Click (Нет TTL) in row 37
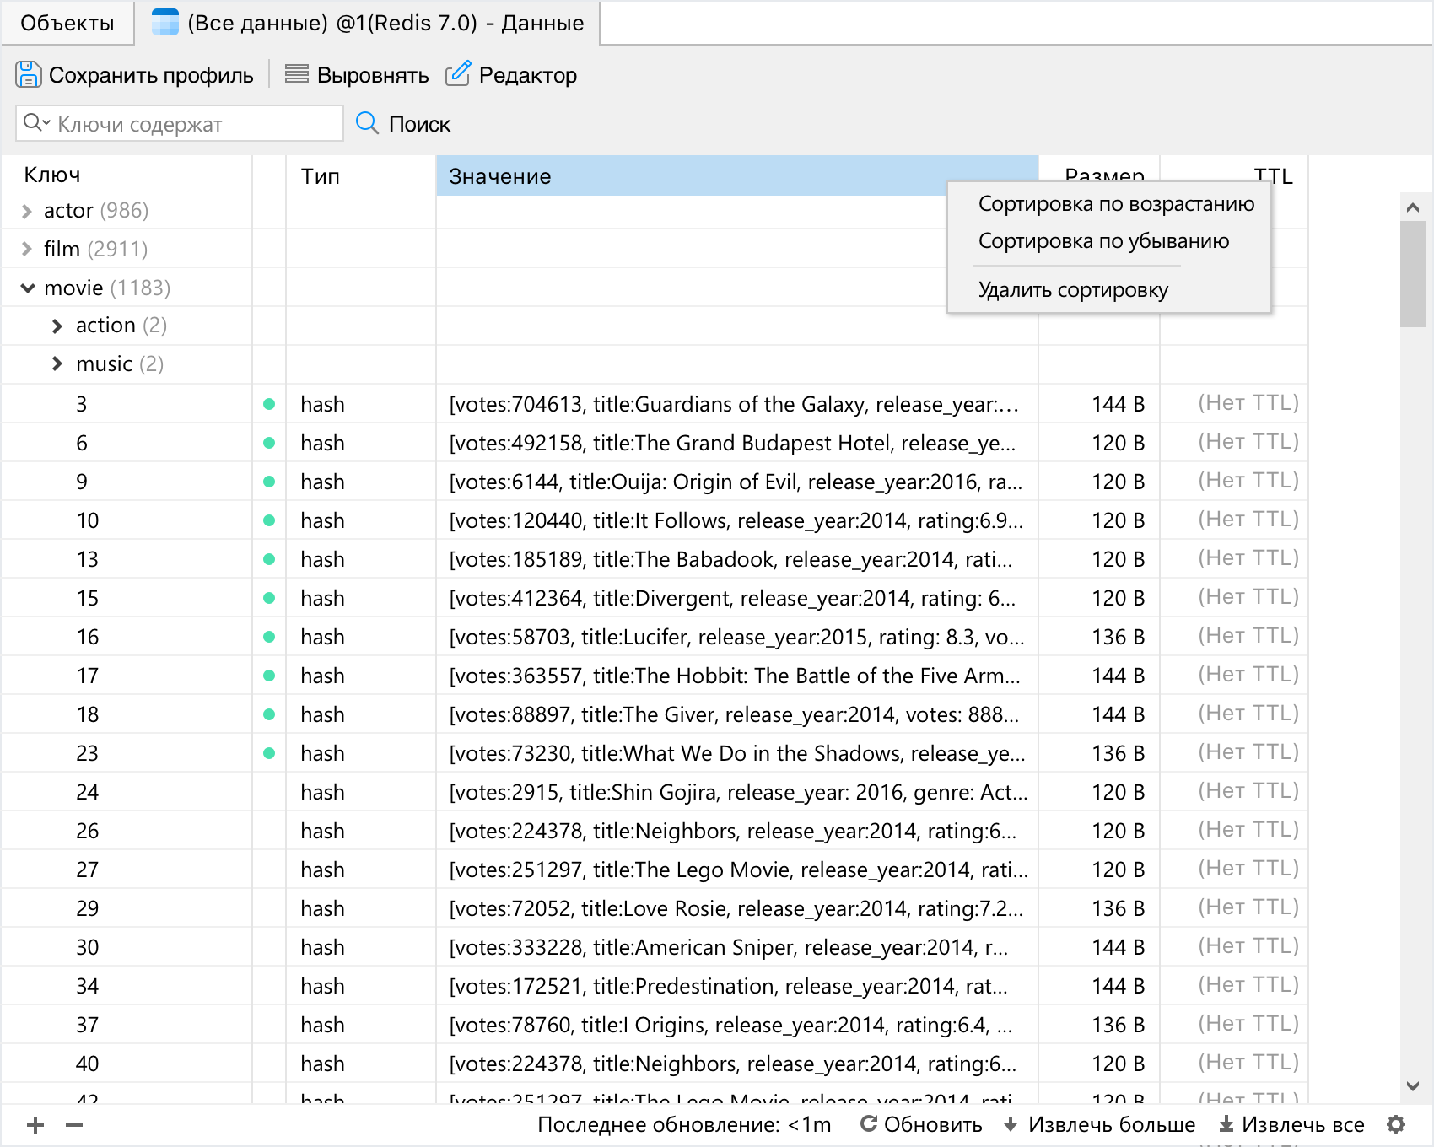The image size is (1434, 1147). 1248,1024
